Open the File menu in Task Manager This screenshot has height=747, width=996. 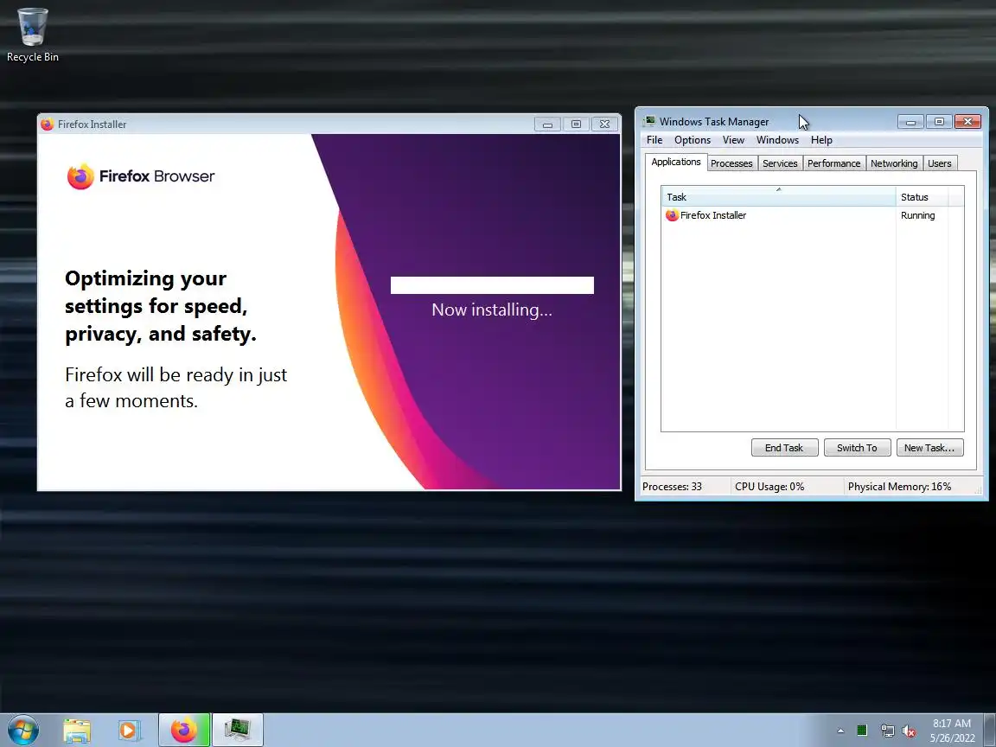point(654,140)
